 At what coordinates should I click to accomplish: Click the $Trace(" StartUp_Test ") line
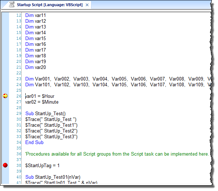[51, 120]
